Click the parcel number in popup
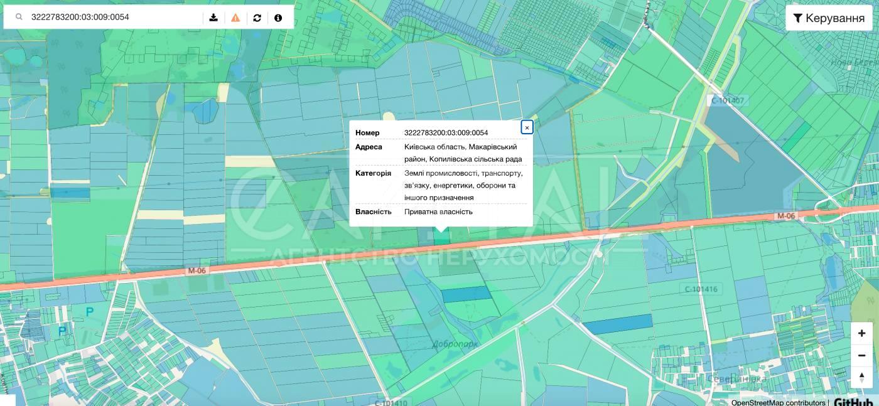 (x=446, y=132)
